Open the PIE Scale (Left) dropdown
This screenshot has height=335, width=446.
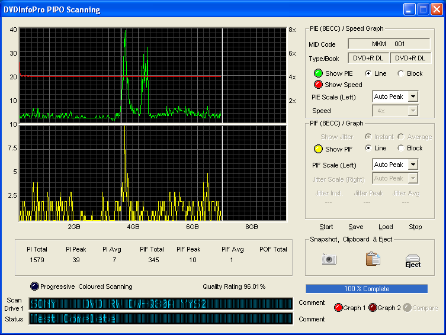tap(413, 96)
